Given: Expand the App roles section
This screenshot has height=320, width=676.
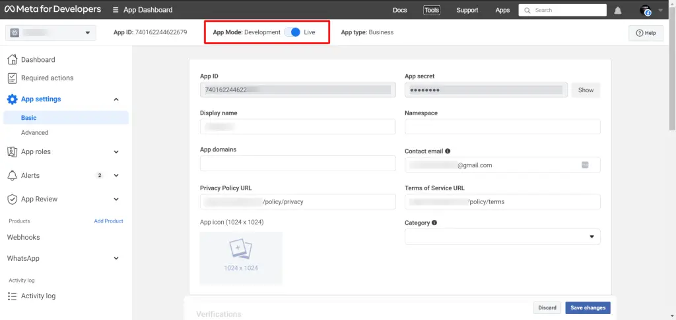Looking at the screenshot, I should click(x=116, y=152).
